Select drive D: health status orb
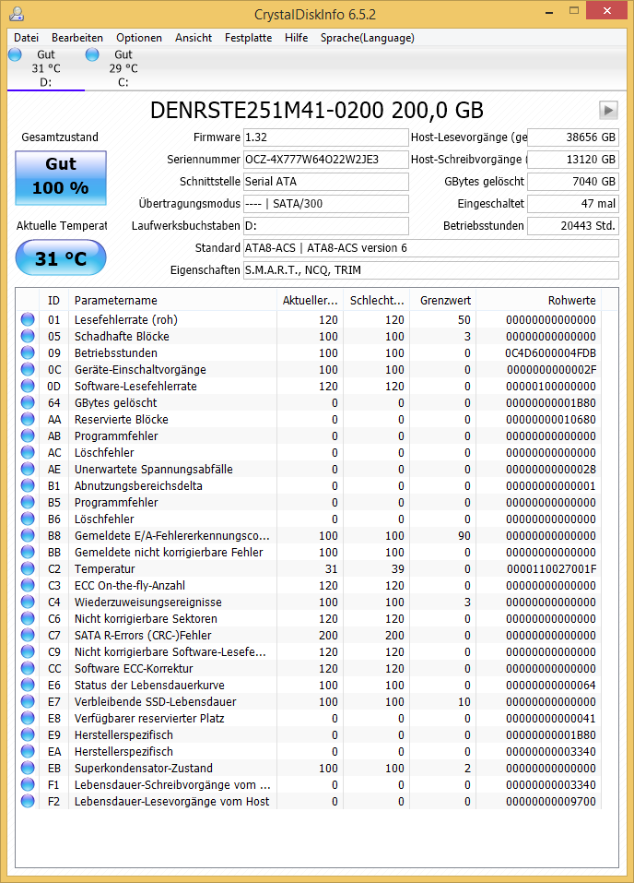Image resolution: width=634 pixels, height=883 pixels. point(15,54)
